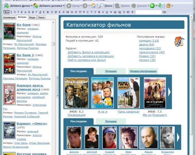This screenshot has width=195, height=155.
Task: Filter films by letter М
Action: 67,12
